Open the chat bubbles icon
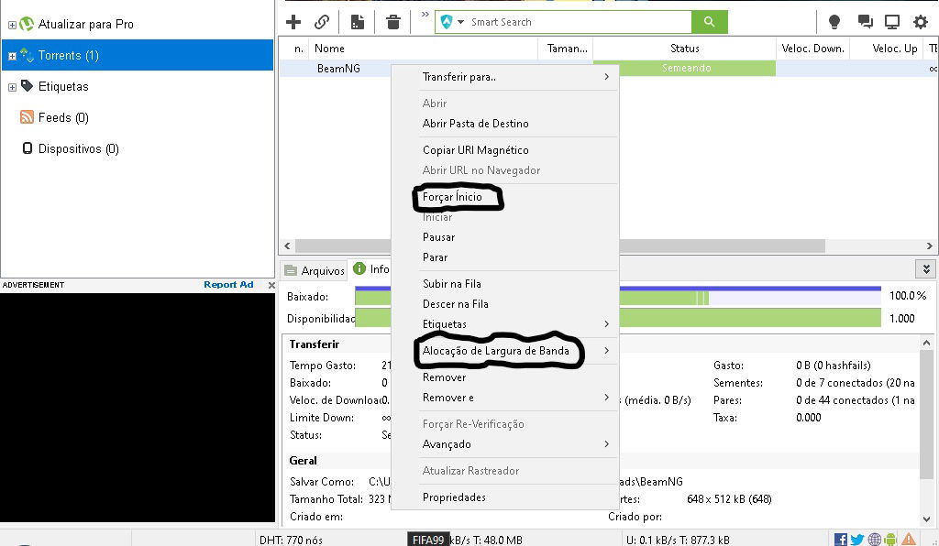This screenshot has height=546, width=939. coord(865,22)
